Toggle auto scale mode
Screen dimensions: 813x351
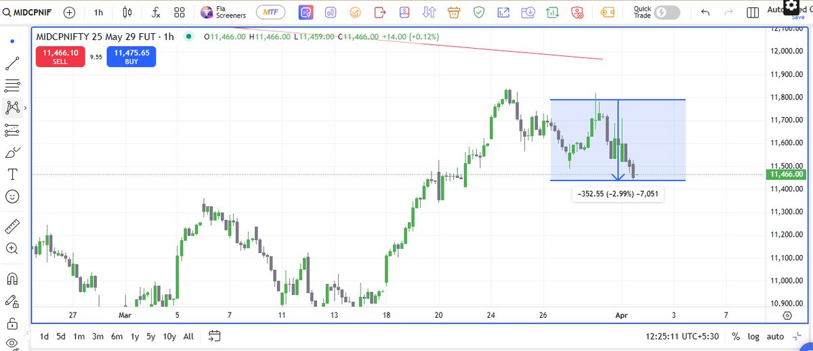775,336
